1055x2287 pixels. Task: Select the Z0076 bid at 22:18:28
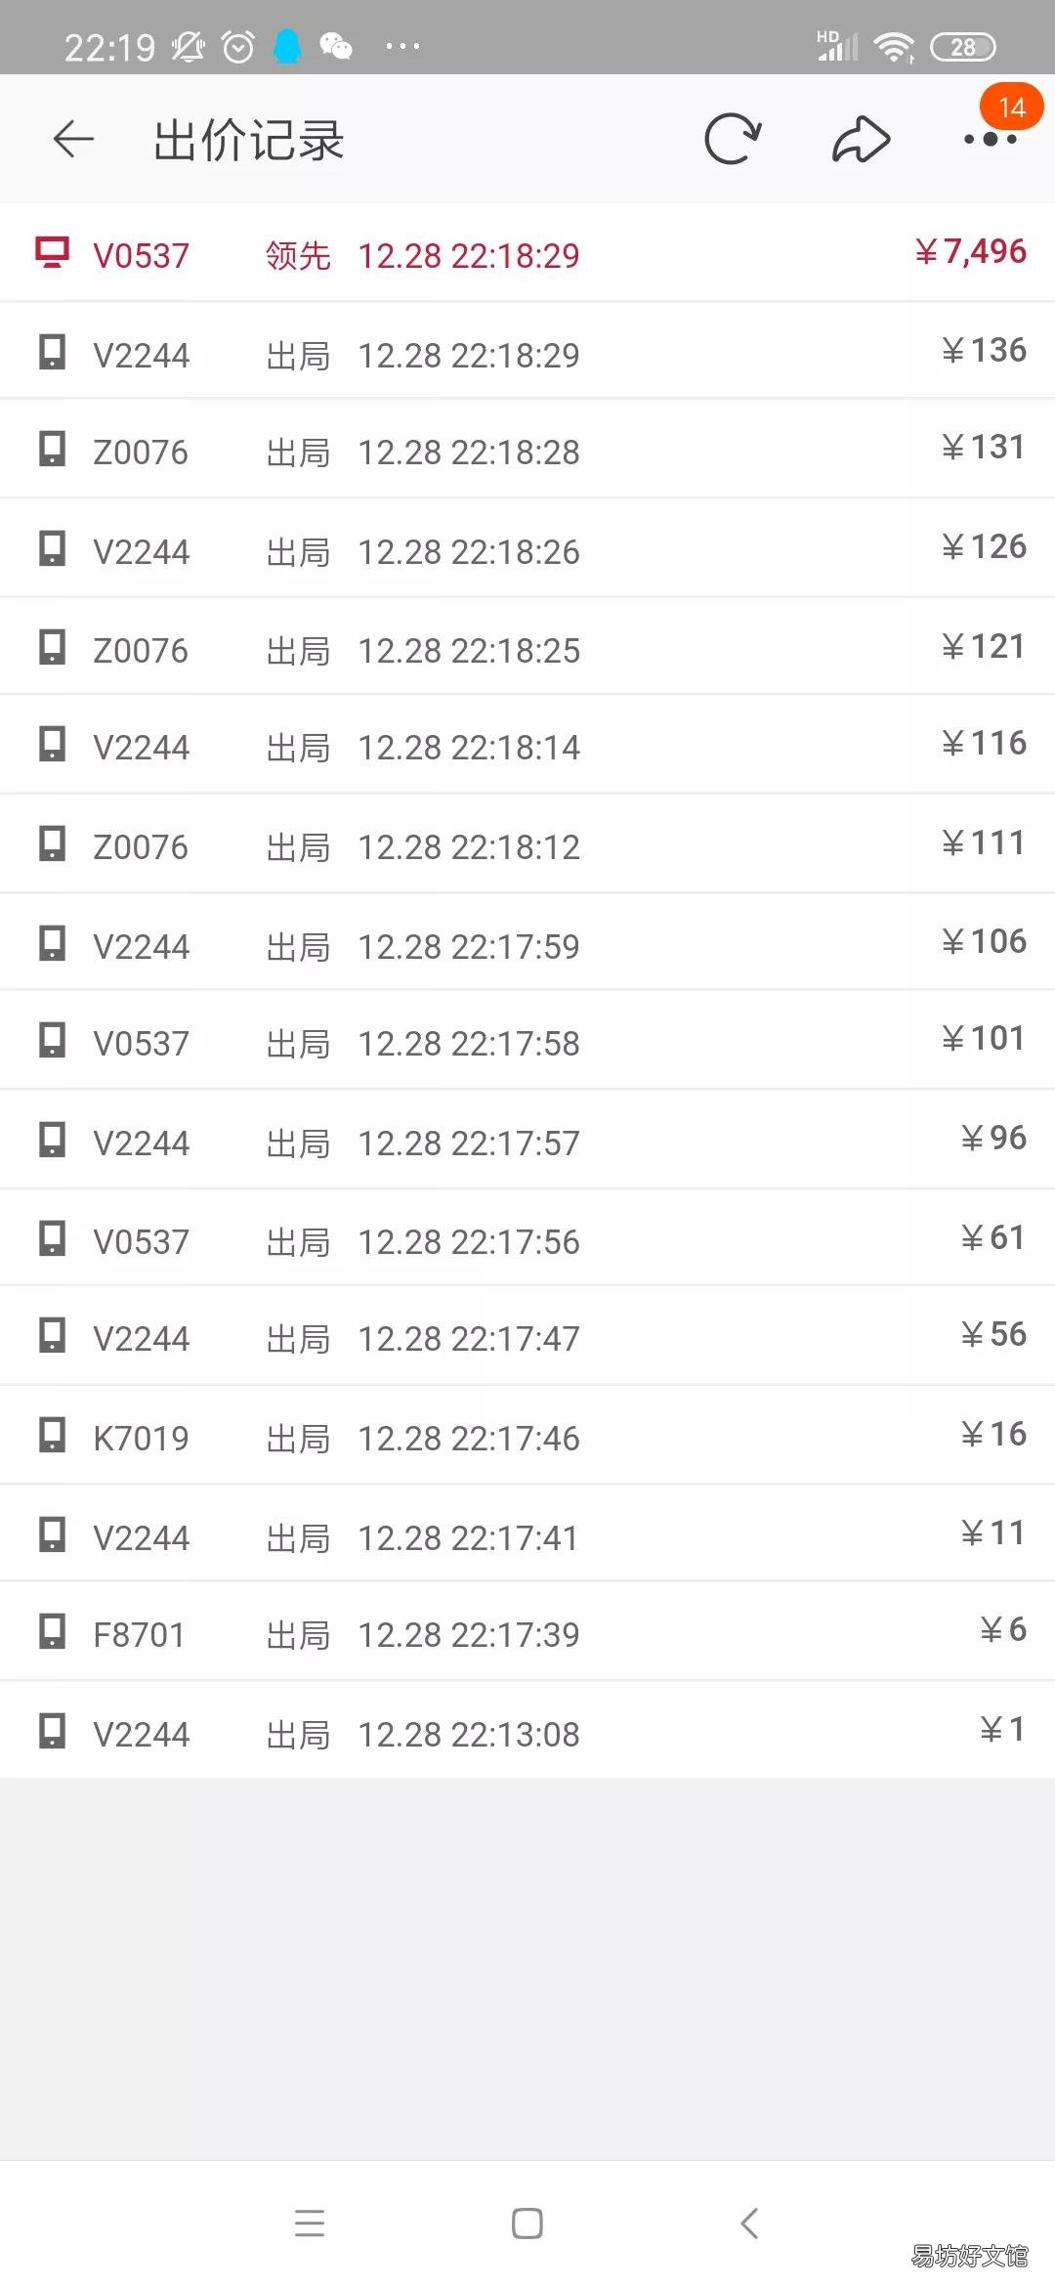(527, 450)
